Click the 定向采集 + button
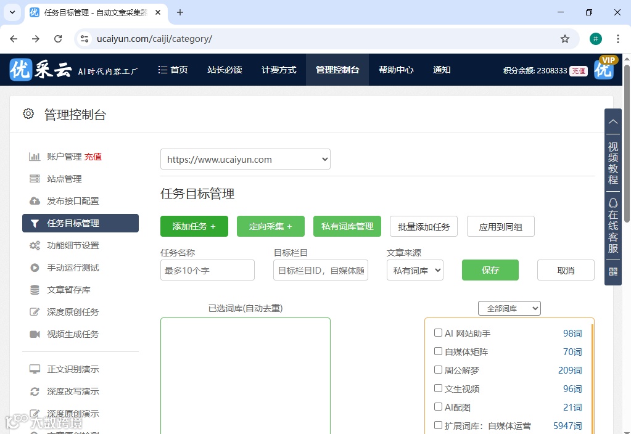 [x=270, y=226]
